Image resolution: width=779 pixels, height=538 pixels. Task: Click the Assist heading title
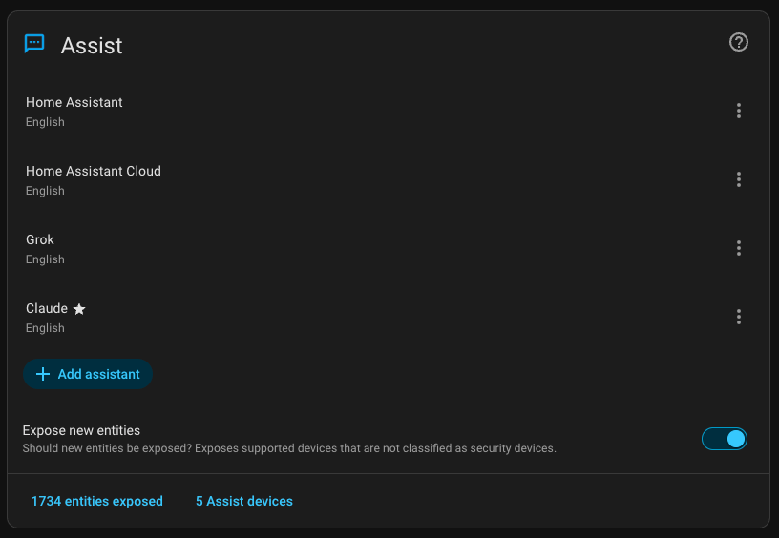point(92,46)
